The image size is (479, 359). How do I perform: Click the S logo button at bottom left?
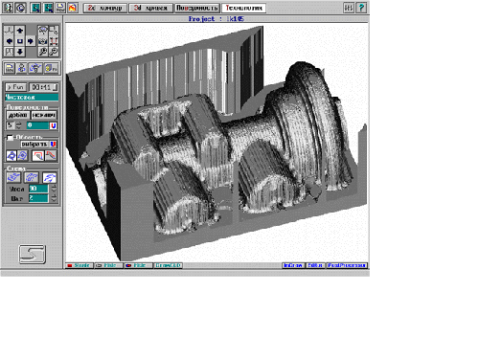coord(32,254)
